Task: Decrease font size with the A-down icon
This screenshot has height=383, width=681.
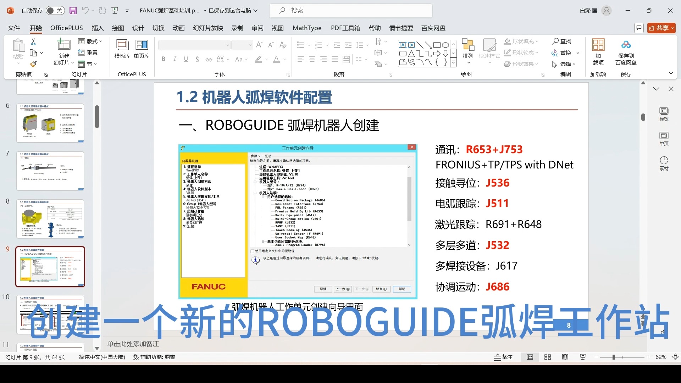Action: click(271, 45)
